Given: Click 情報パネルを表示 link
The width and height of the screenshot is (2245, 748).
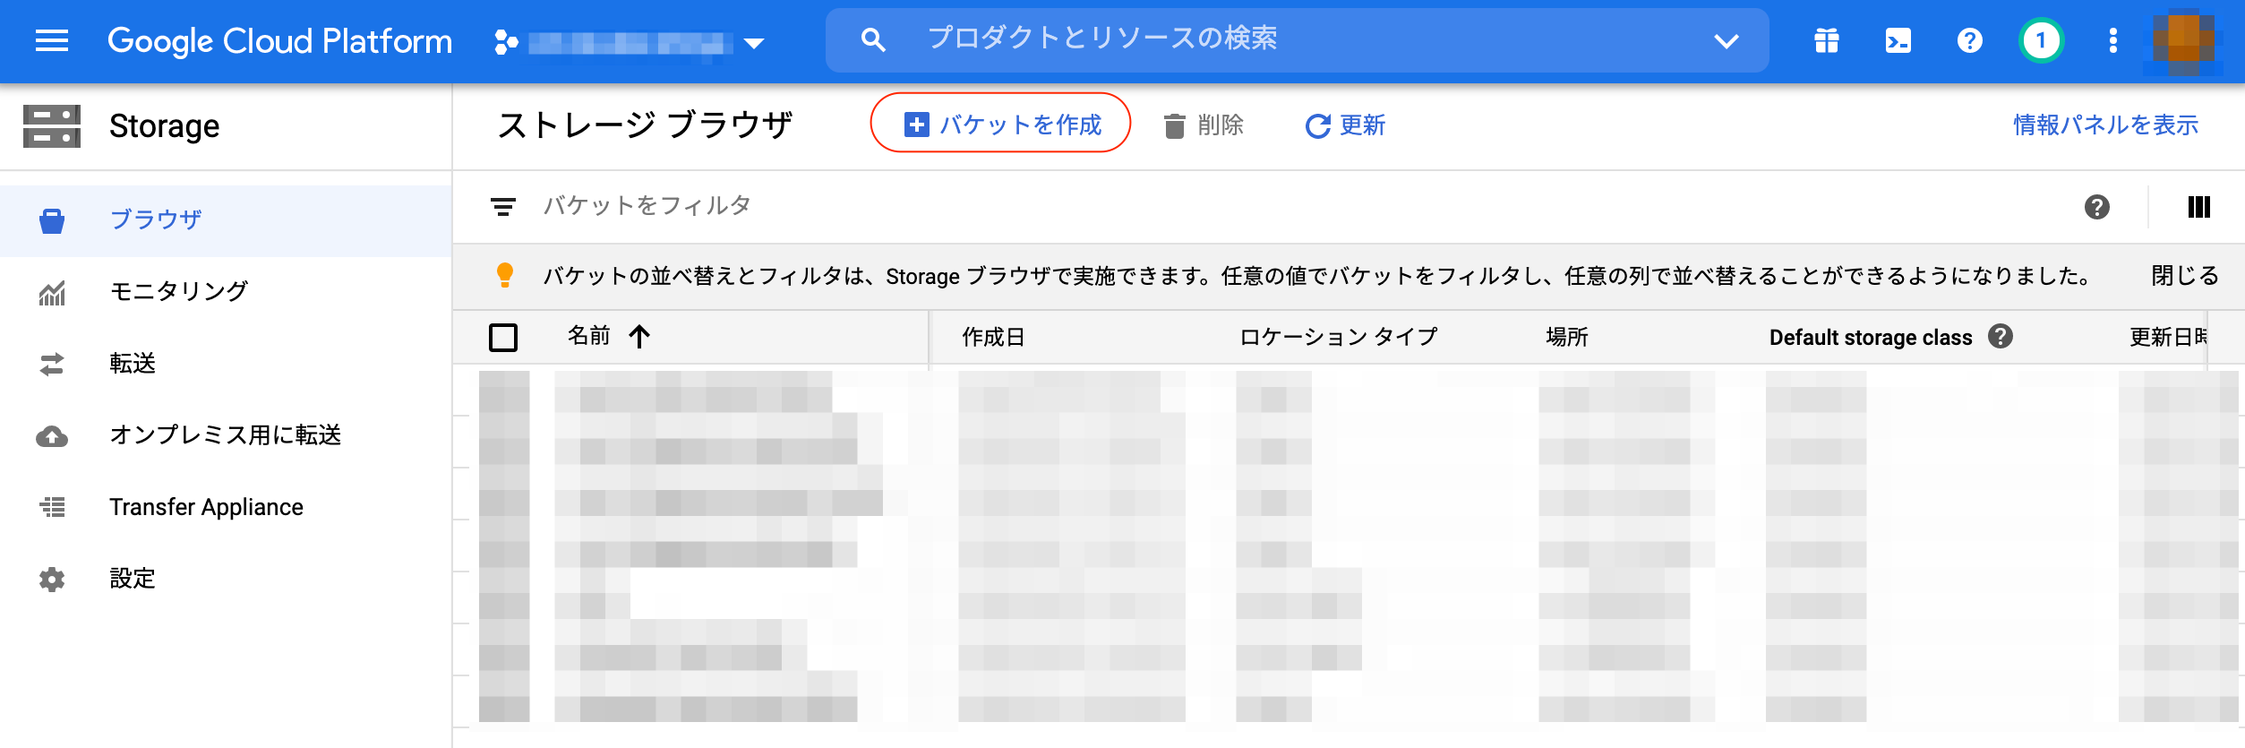Looking at the screenshot, I should 2105,125.
